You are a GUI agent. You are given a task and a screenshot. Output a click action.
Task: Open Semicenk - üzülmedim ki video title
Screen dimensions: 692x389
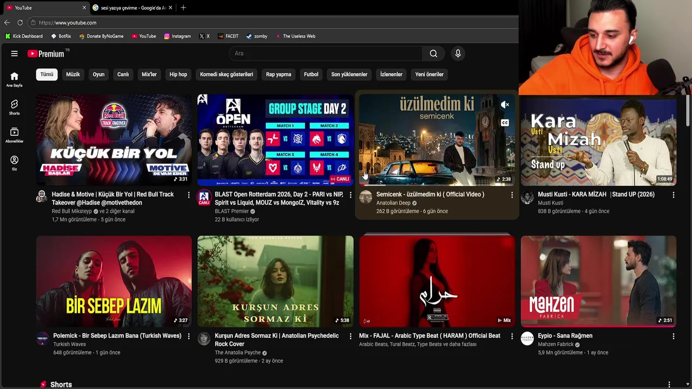pyautogui.click(x=430, y=194)
